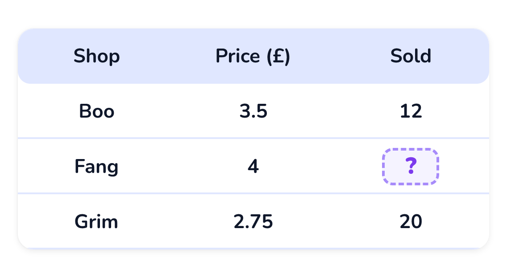Click the sold value 20
The width and height of the screenshot is (507, 278).
[x=411, y=222]
